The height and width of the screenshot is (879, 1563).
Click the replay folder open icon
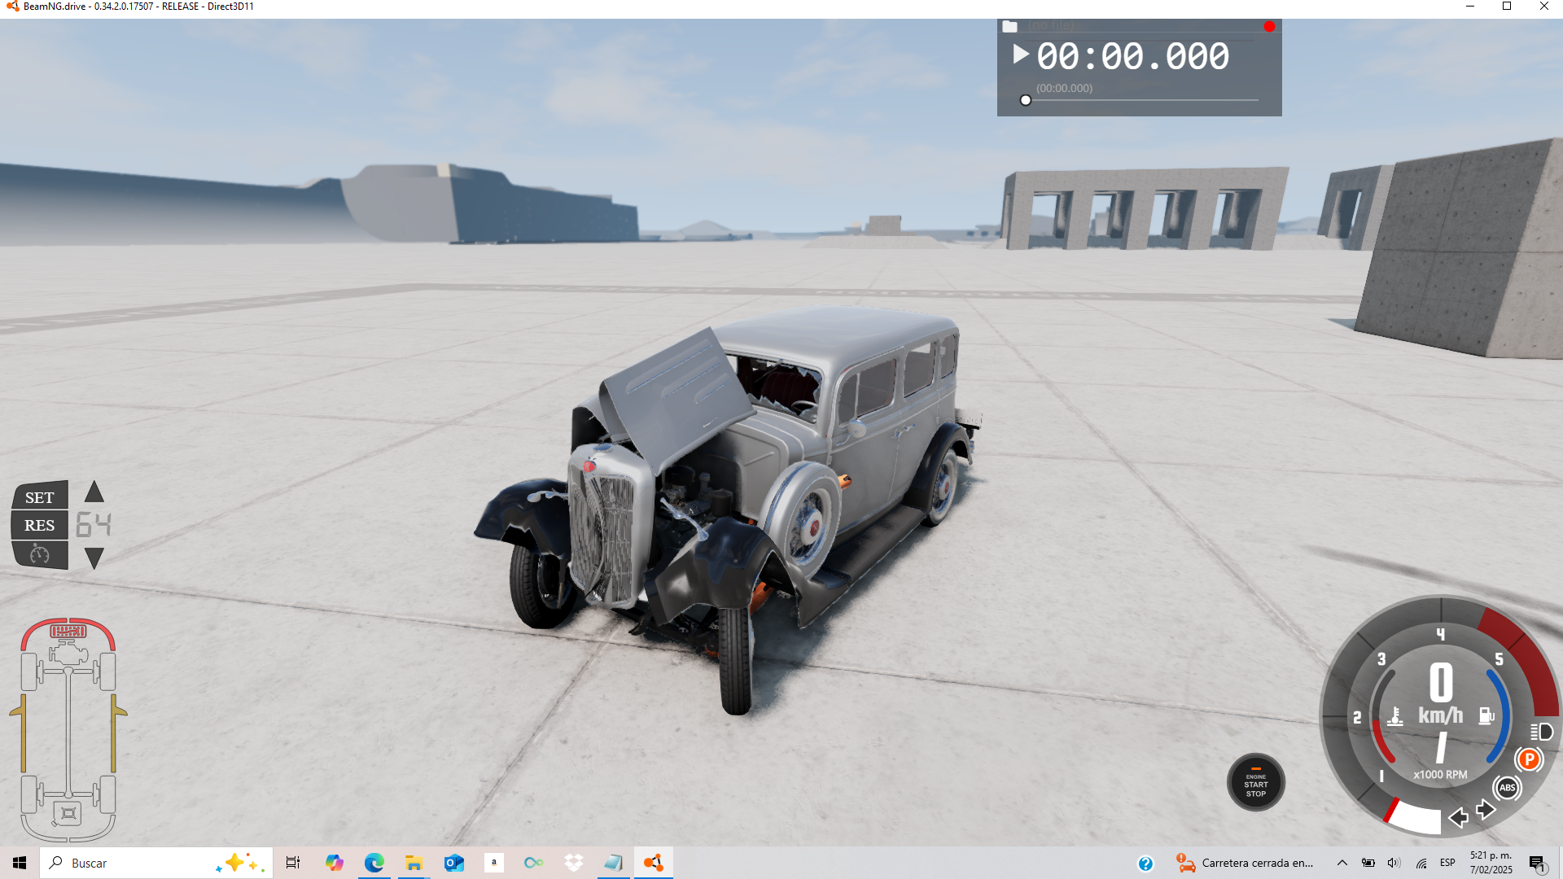(1009, 27)
